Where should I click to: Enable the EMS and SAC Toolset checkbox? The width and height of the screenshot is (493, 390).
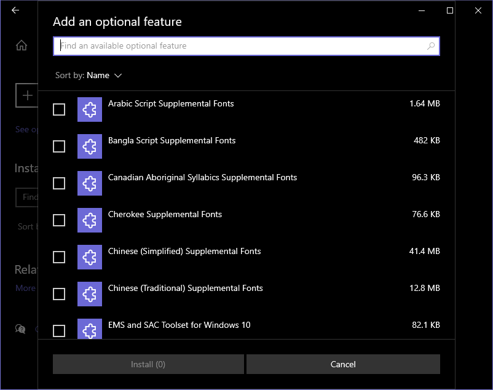(x=59, y=331)
